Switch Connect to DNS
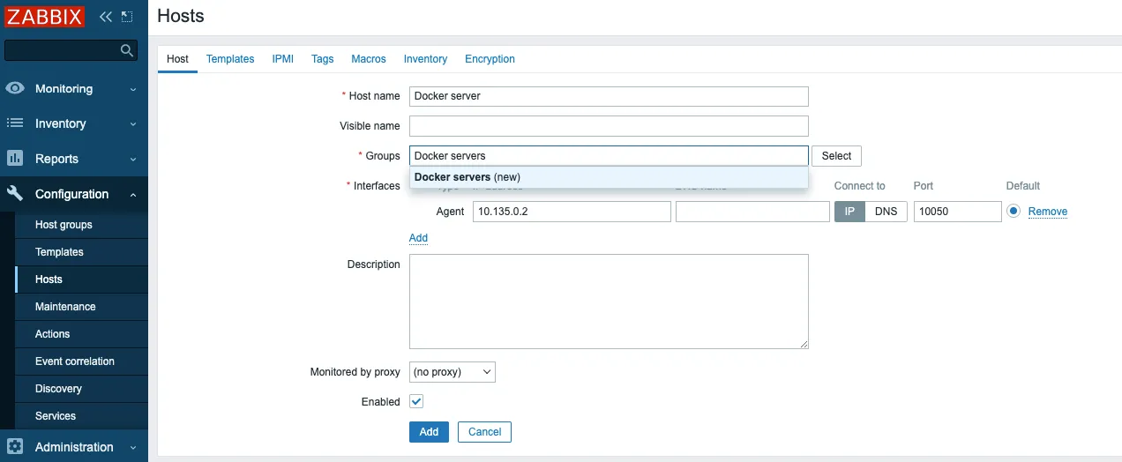Image resolution: width=1122 pixels, height=462 pixels. click(x=886, y=212)
